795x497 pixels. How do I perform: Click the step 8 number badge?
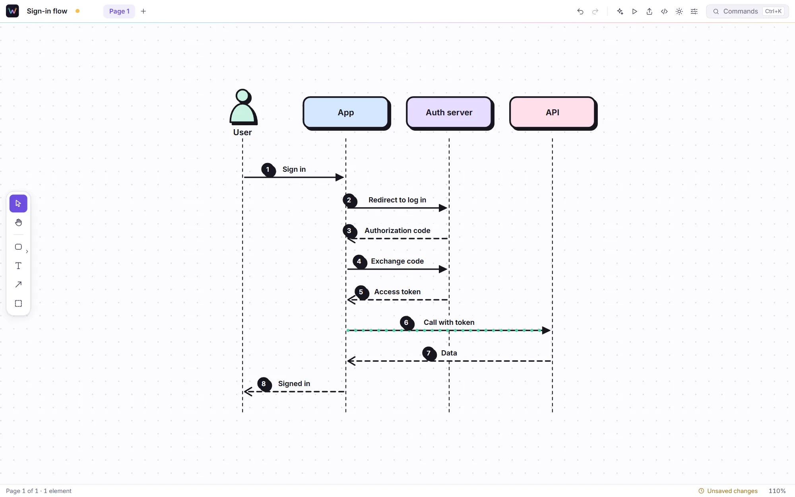point(264,384)
